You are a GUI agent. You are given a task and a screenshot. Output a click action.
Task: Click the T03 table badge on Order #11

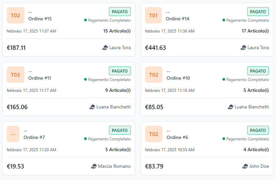tap(16, 75)
